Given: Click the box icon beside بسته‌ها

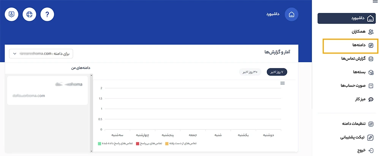Looking at the screenshot, I should [x=371, y=72].
